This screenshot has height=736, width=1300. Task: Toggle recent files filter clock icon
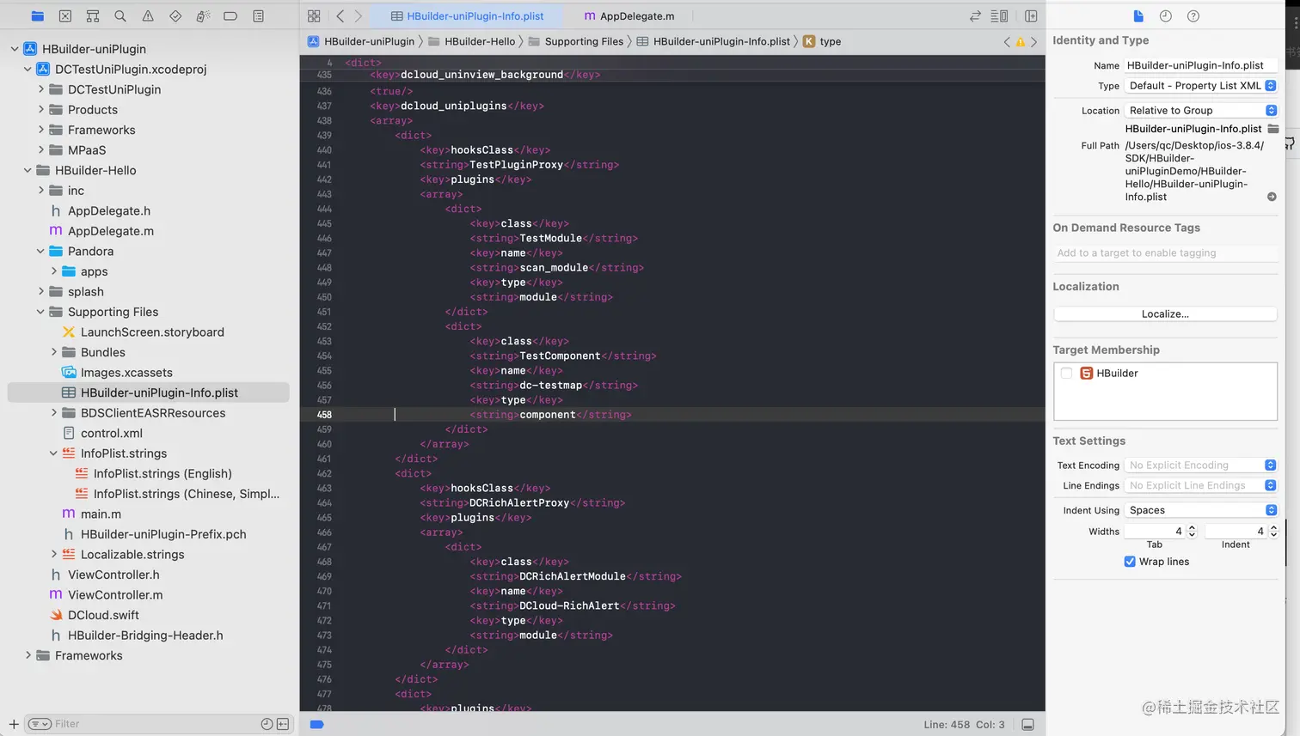tap(267, 724)
